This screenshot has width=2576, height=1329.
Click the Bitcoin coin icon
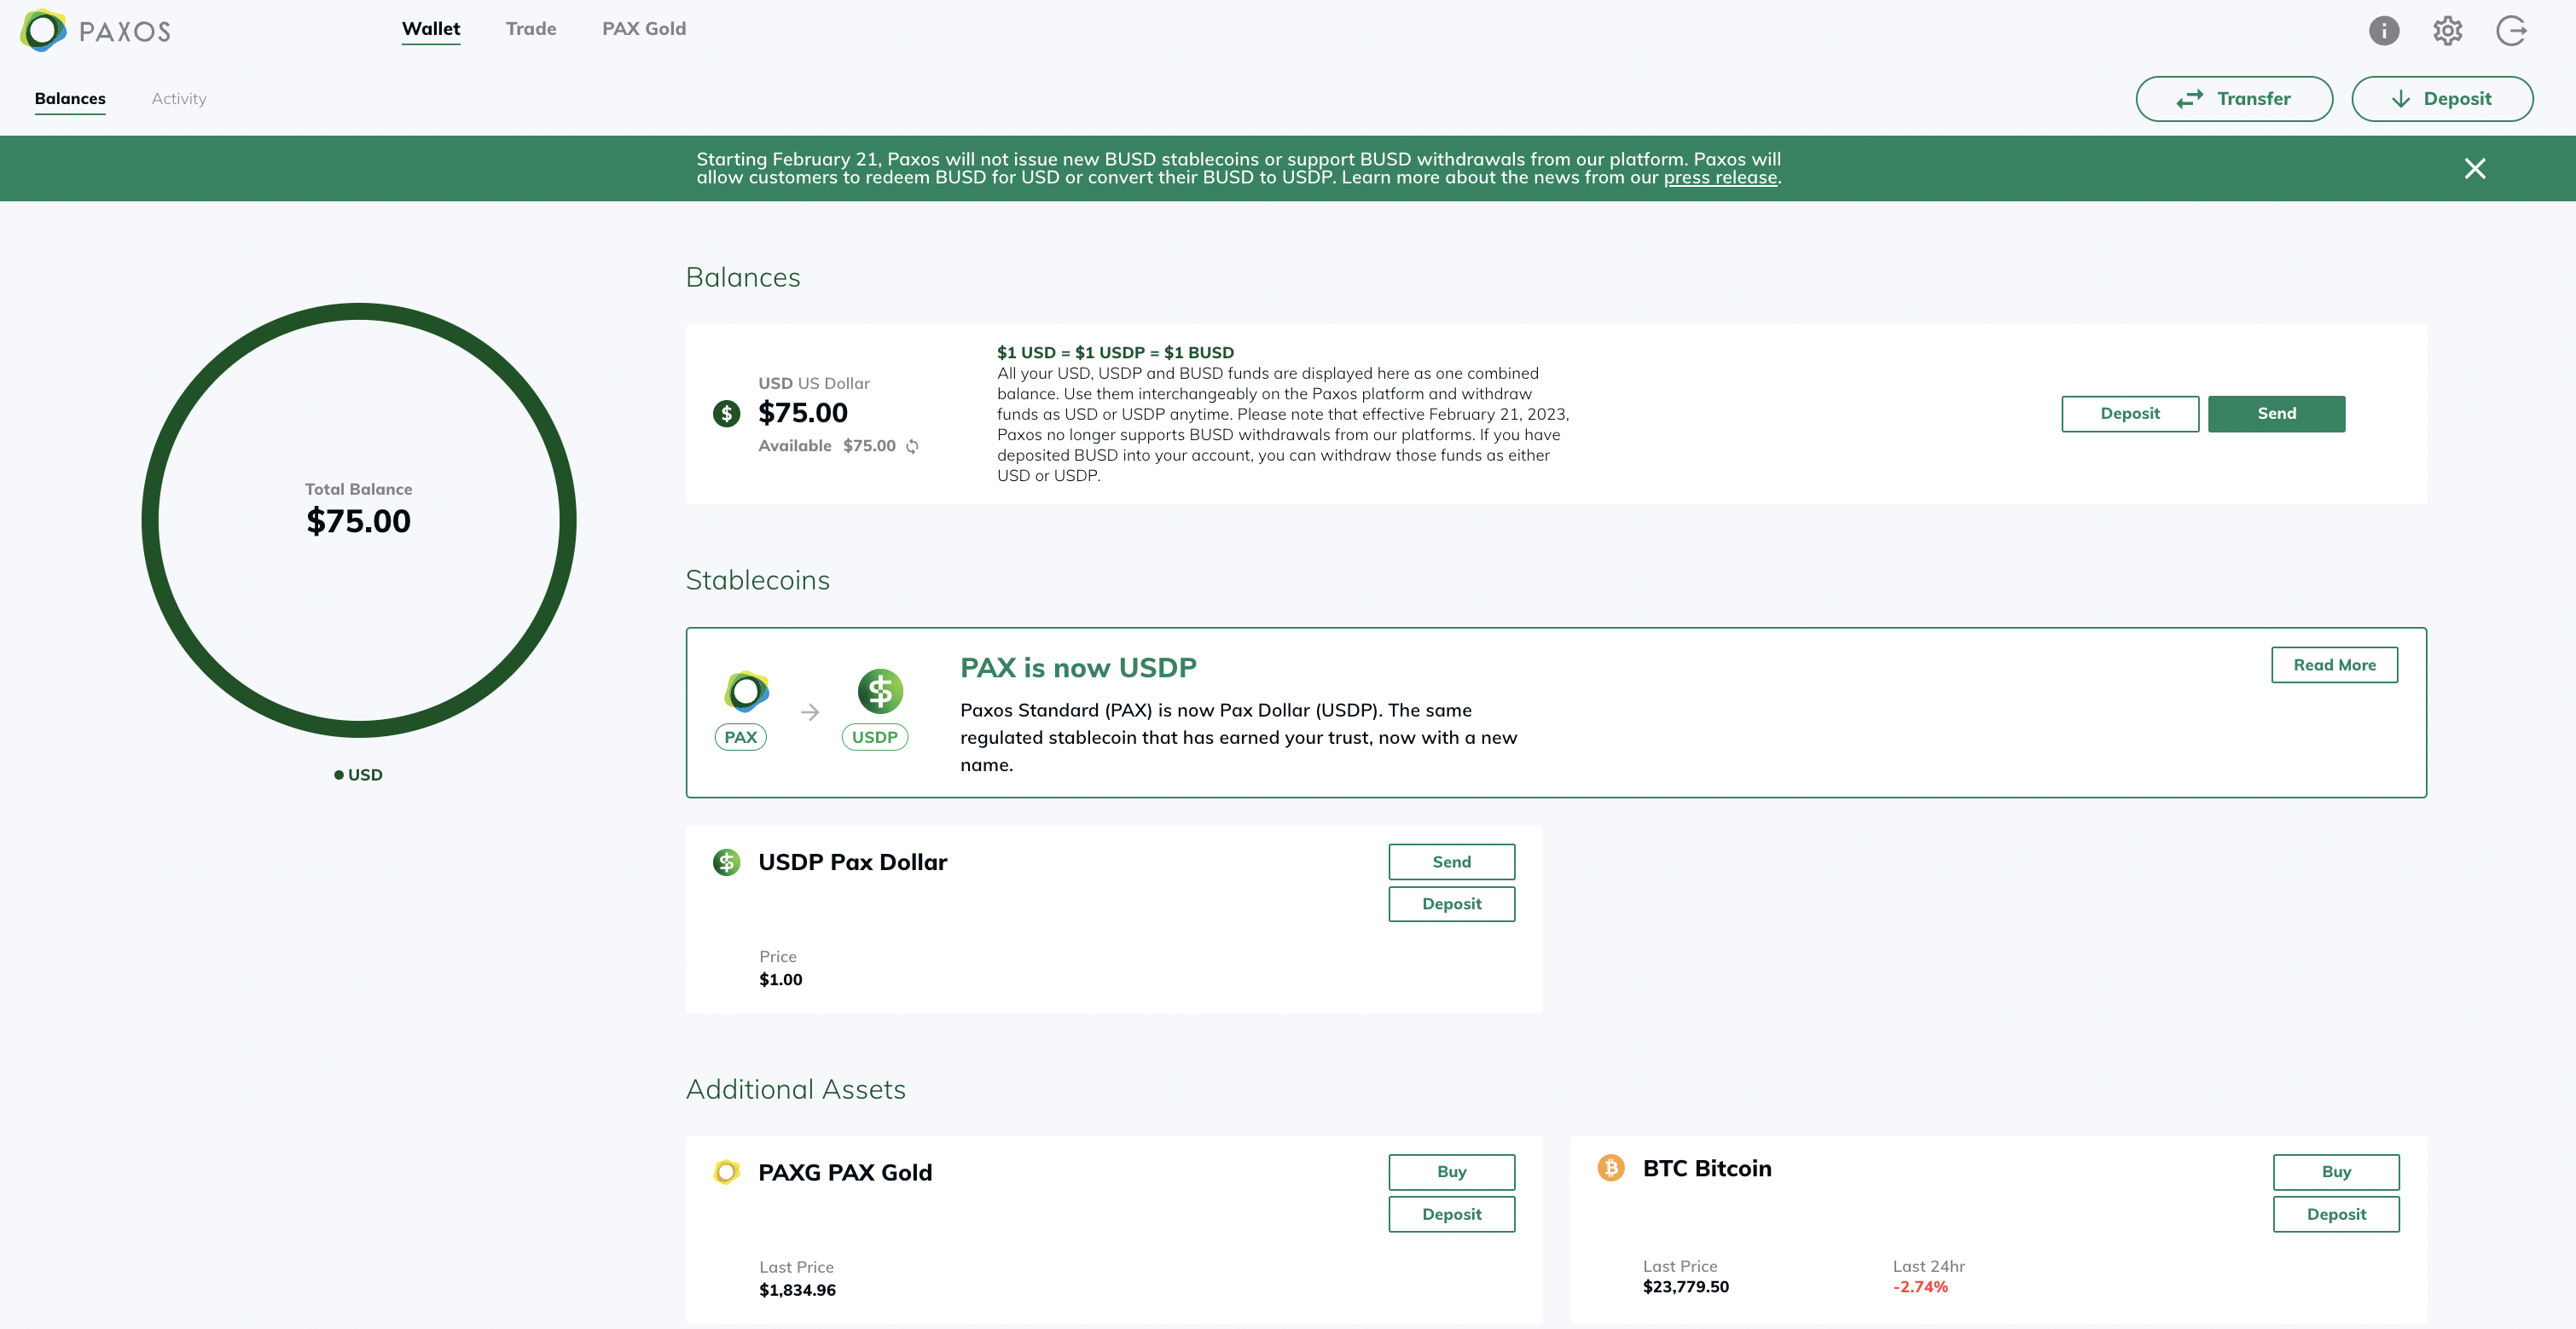1610,1167
